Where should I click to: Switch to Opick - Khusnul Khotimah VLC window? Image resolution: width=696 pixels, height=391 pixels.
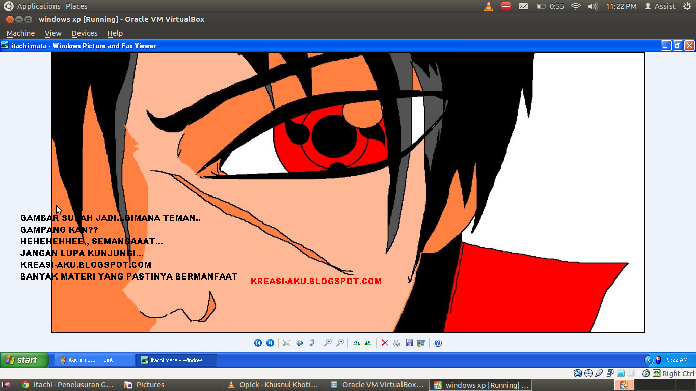tap(275, 385)
